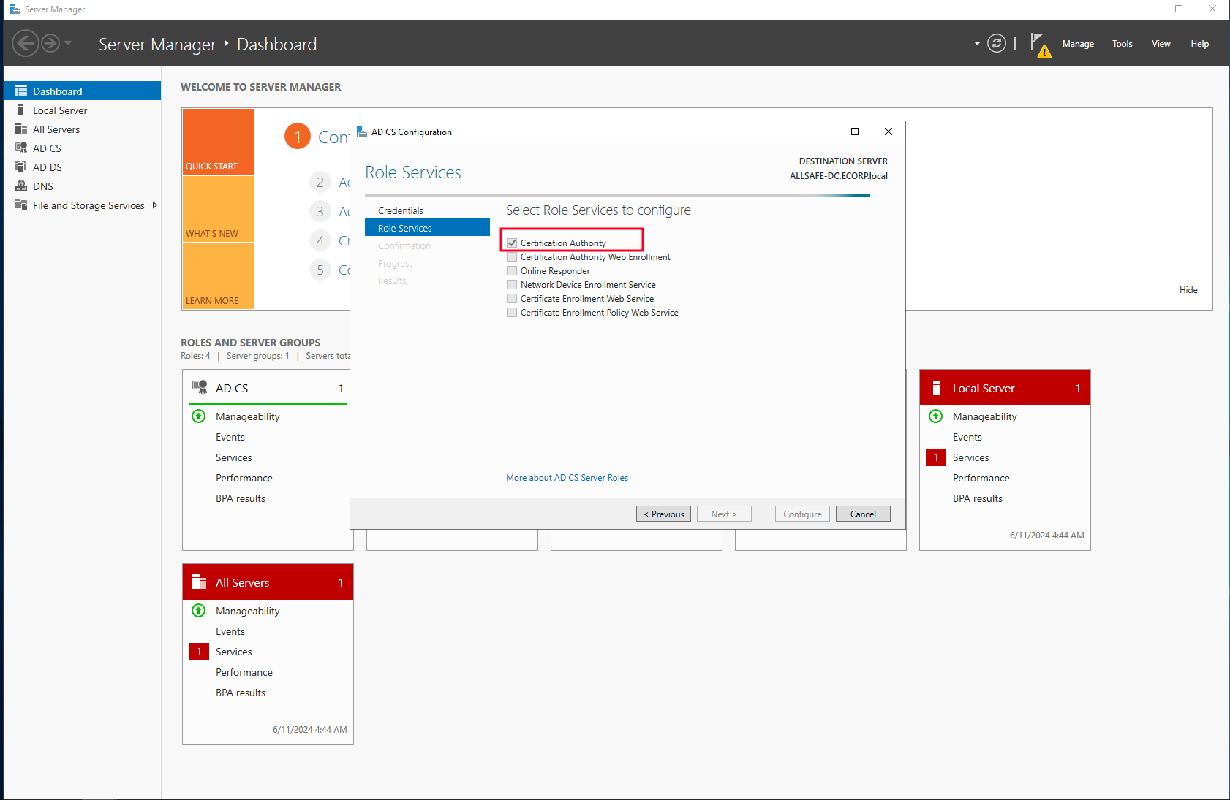
Task: Click Local Server tile server icon
Action: (936, 388)
